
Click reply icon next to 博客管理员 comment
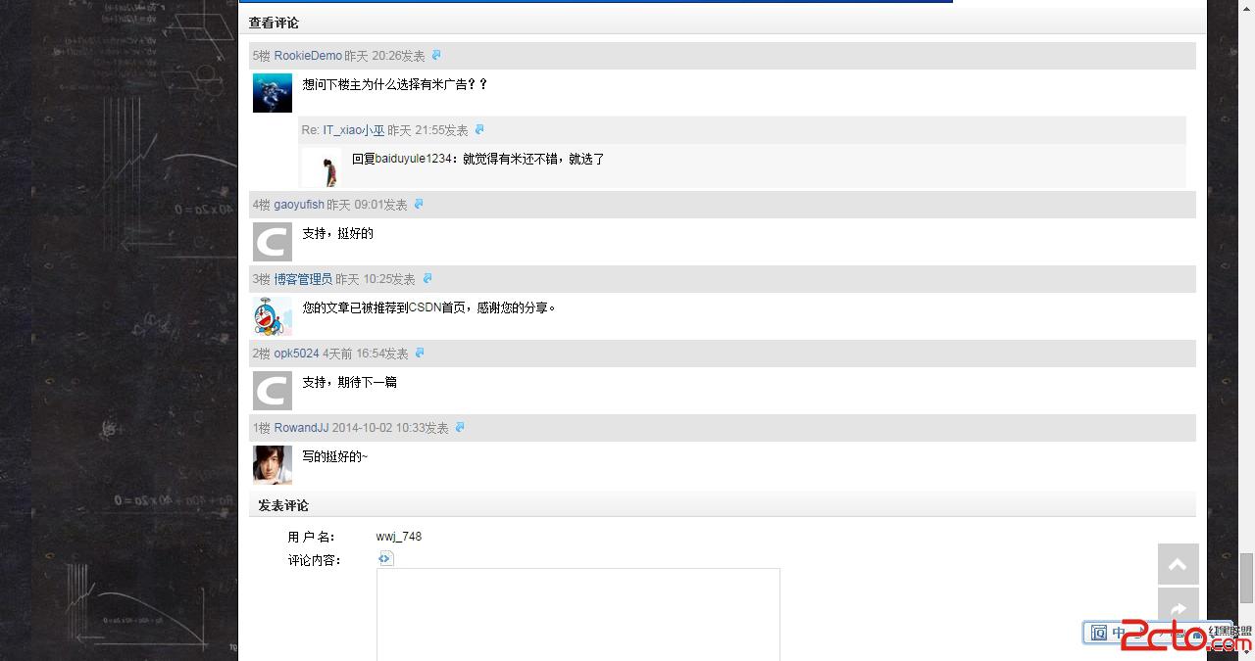point(427,279)
